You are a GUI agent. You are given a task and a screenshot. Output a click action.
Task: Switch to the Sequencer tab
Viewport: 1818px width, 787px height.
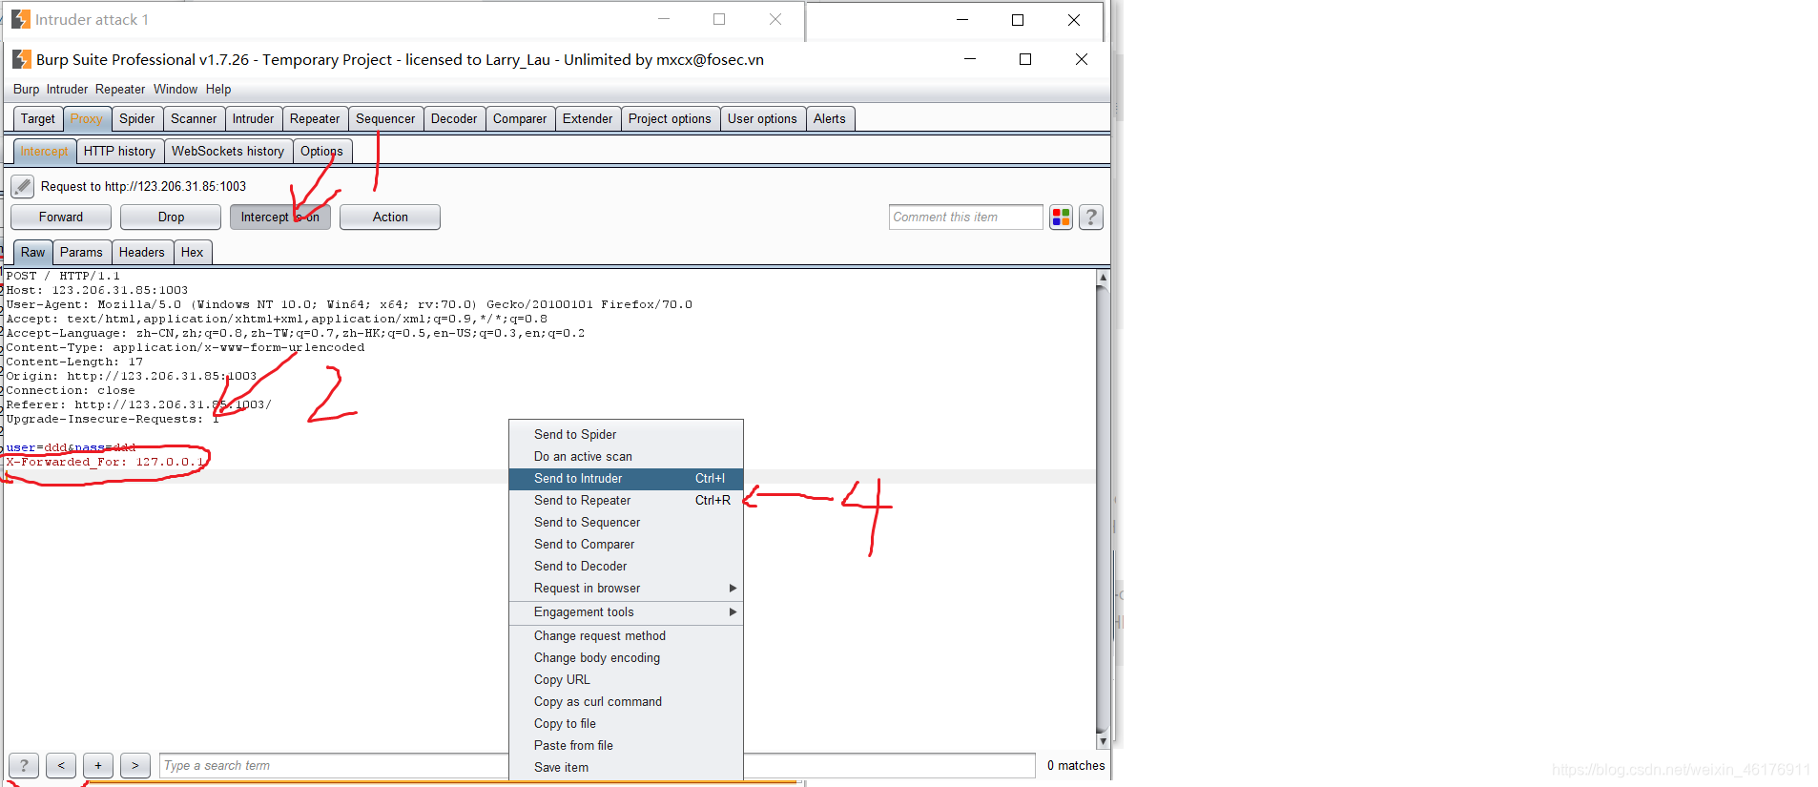click(385, 119)
